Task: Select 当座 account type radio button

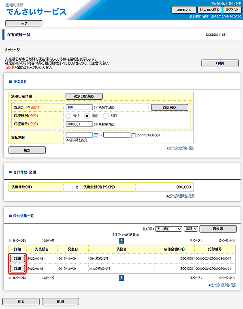Action: pyautogui.click(x=87, y=115)
